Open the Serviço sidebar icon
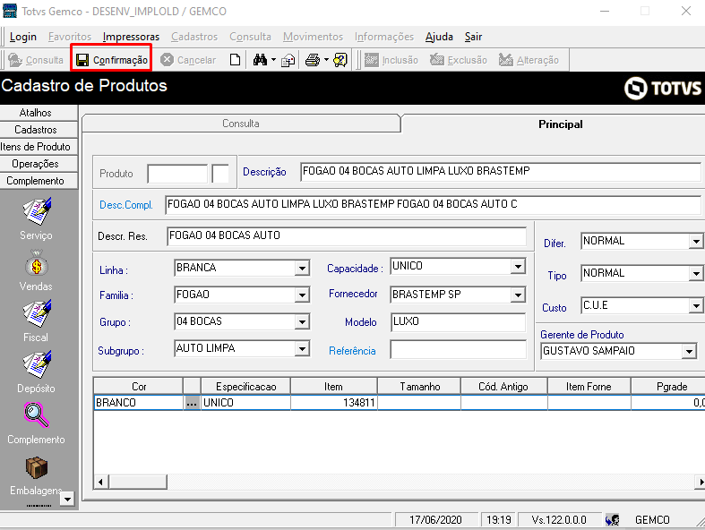This screenshot has height=530, width=705. click(x=37, y=210)
